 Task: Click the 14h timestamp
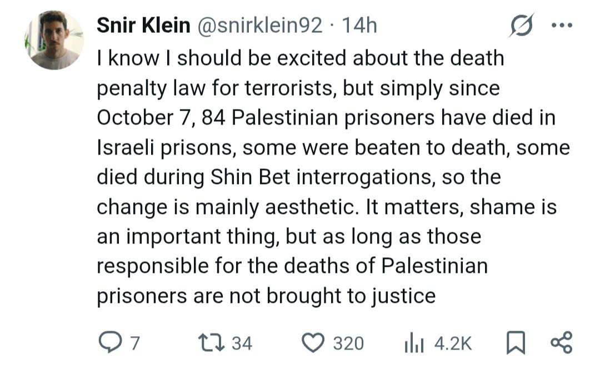(x=359, y=26)
